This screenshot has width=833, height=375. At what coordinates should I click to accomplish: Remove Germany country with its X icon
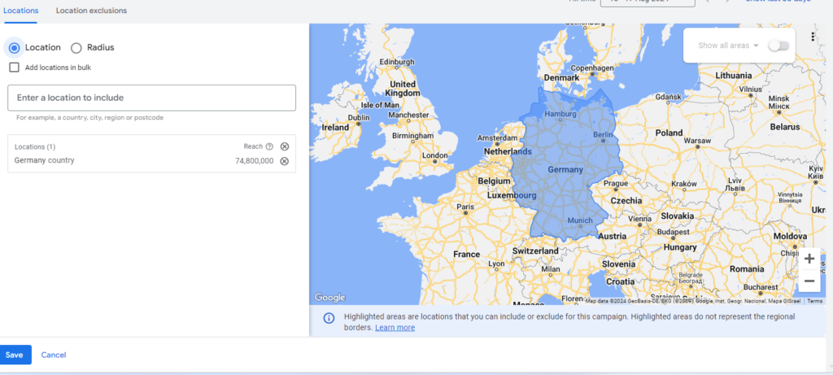click(x=284, y=161)
